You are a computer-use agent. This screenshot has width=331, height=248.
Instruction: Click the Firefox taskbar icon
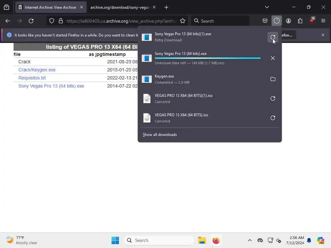pyautogui.click(x=216, y=240)
